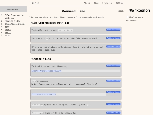Click the 'Command Line' page title
Viewport: 153px width, 115px height.
[x=74, y=11]
